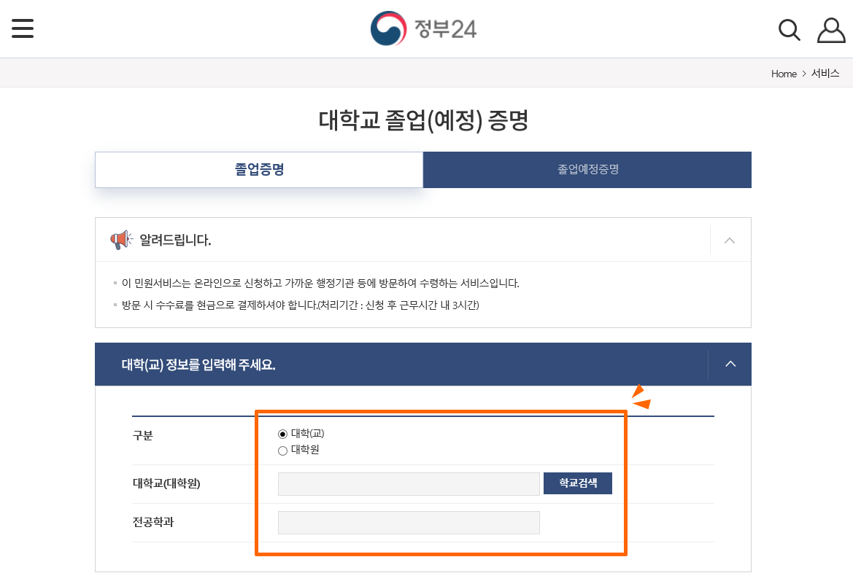Collapse the 대학(교) 정보 입력 section
The height and width of the screenshot is (573, 853).
pyautogui.click(x=730, y=364)
